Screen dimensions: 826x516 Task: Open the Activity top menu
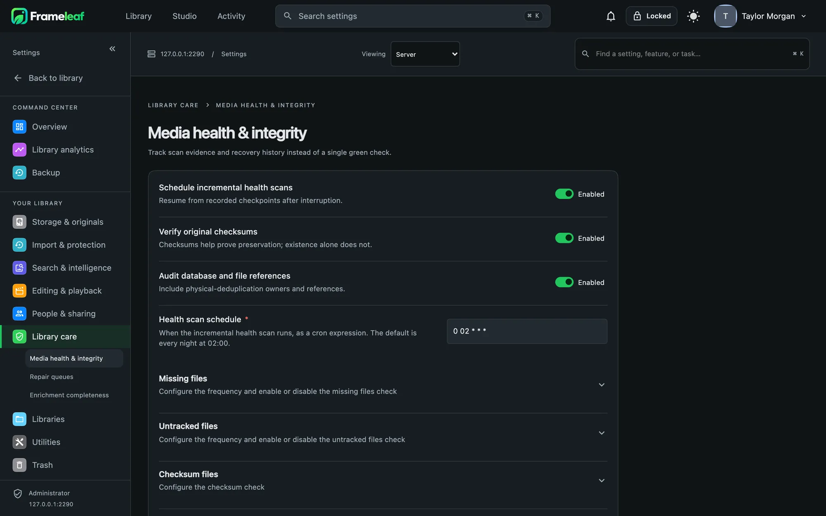231,16
